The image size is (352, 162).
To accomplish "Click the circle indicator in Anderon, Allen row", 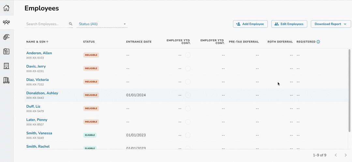I will pos(188,55).
